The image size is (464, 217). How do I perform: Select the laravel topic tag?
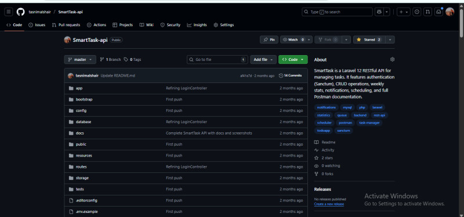coord(377,107)
